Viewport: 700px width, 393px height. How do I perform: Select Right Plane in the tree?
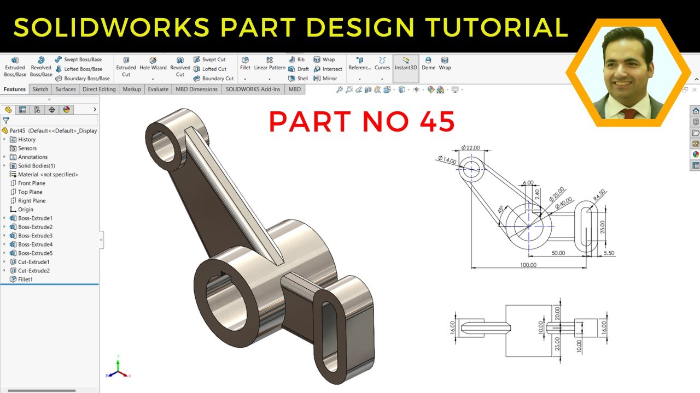(x=27, y=201)
